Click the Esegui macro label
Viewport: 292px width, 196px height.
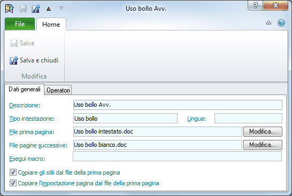(x=27, y=159)
